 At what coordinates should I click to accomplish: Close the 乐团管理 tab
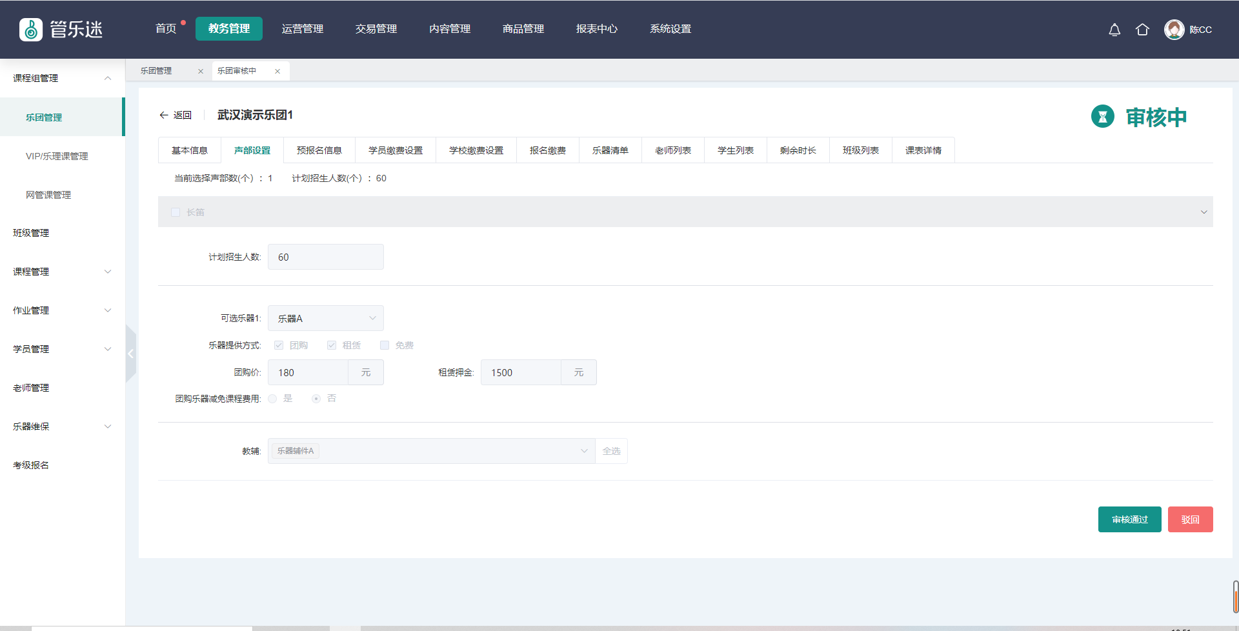click(x=201, y=72)
